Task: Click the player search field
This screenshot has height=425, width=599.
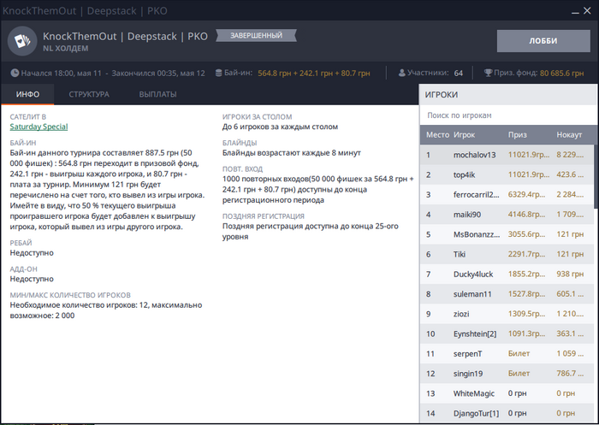Action: (x=507, y=115)
